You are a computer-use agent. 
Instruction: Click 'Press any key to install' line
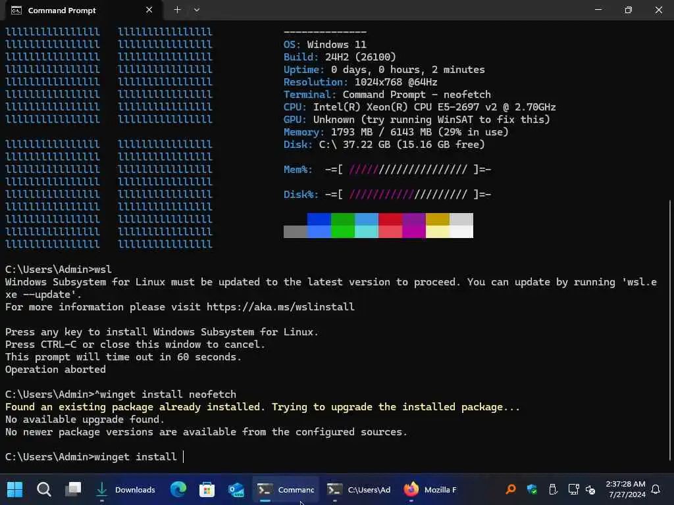162,332
